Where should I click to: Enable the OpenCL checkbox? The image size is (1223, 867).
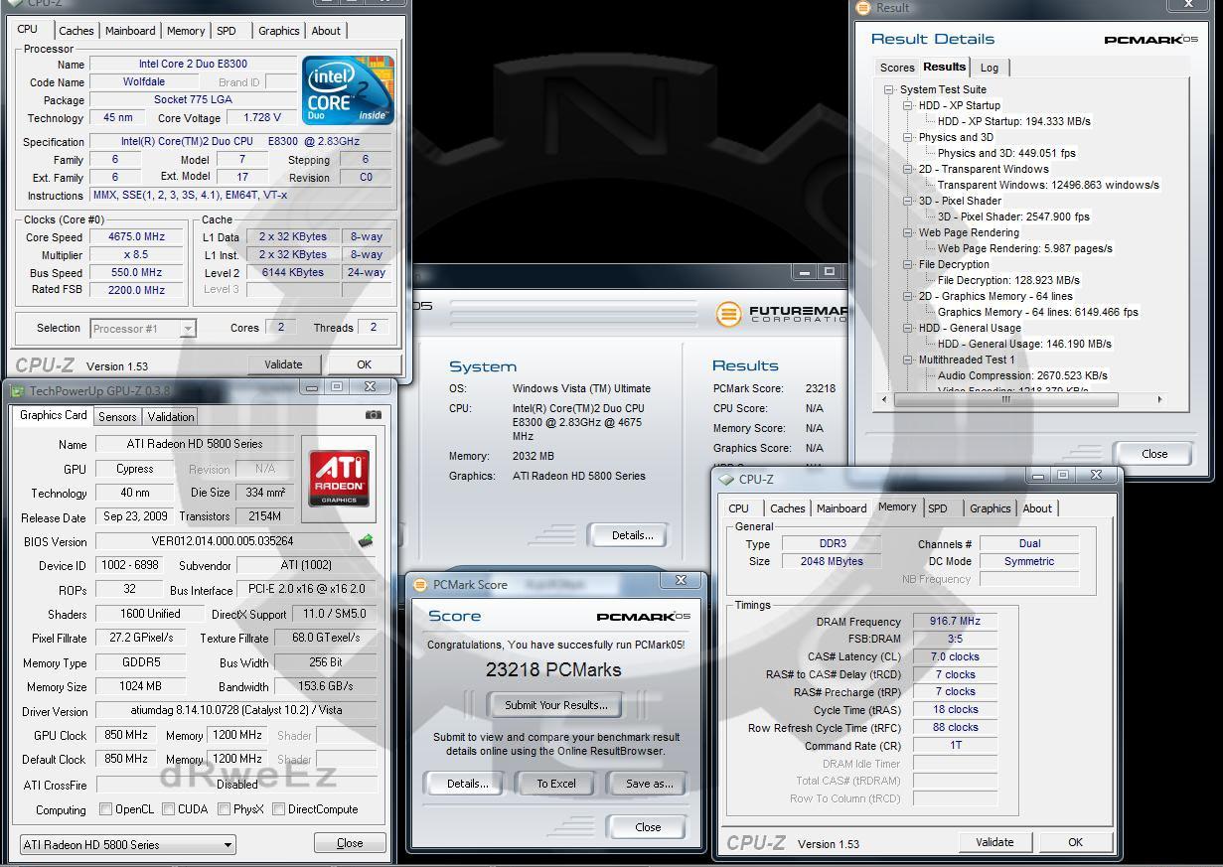coord(105,809)
